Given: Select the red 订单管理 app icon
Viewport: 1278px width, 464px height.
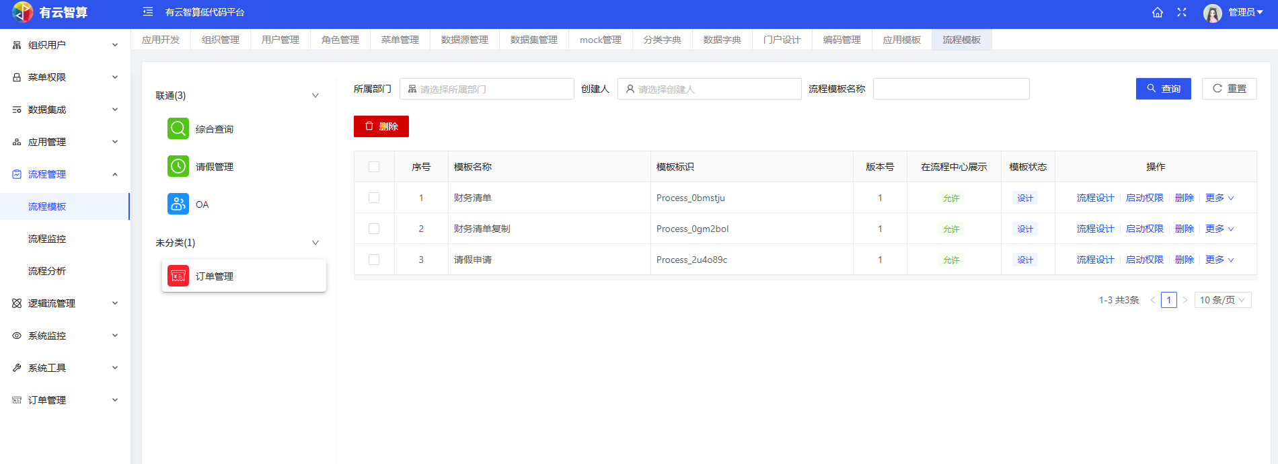Looking at the screenshot, I should [178, 276].
